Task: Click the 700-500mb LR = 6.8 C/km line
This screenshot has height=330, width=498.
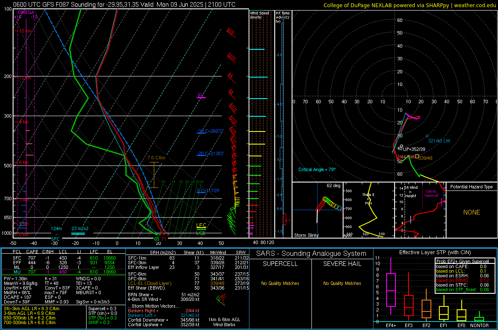Action: 30,322
